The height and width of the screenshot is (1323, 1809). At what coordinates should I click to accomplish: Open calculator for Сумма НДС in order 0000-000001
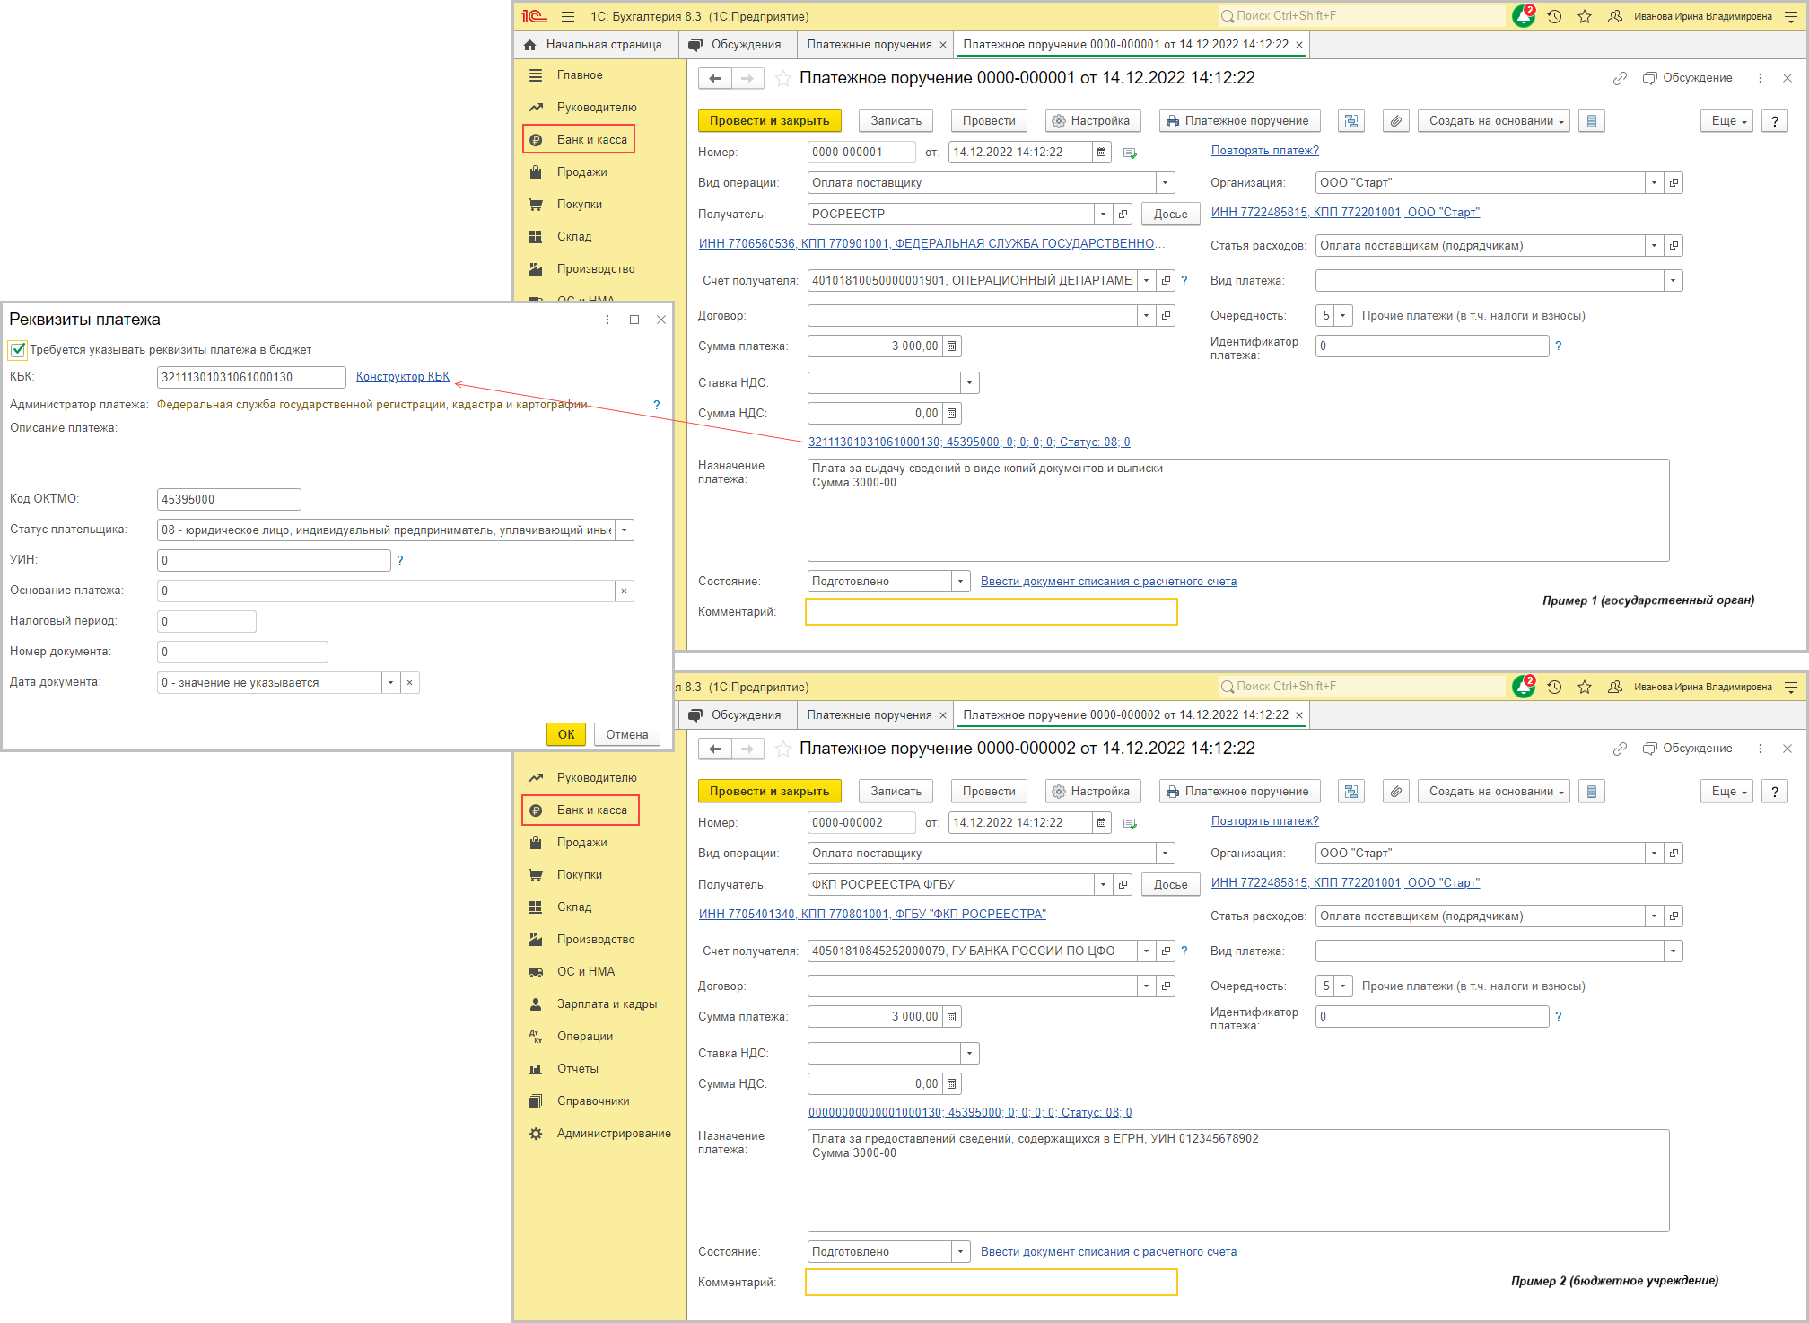pyautogui.click(x=952, y=414)
